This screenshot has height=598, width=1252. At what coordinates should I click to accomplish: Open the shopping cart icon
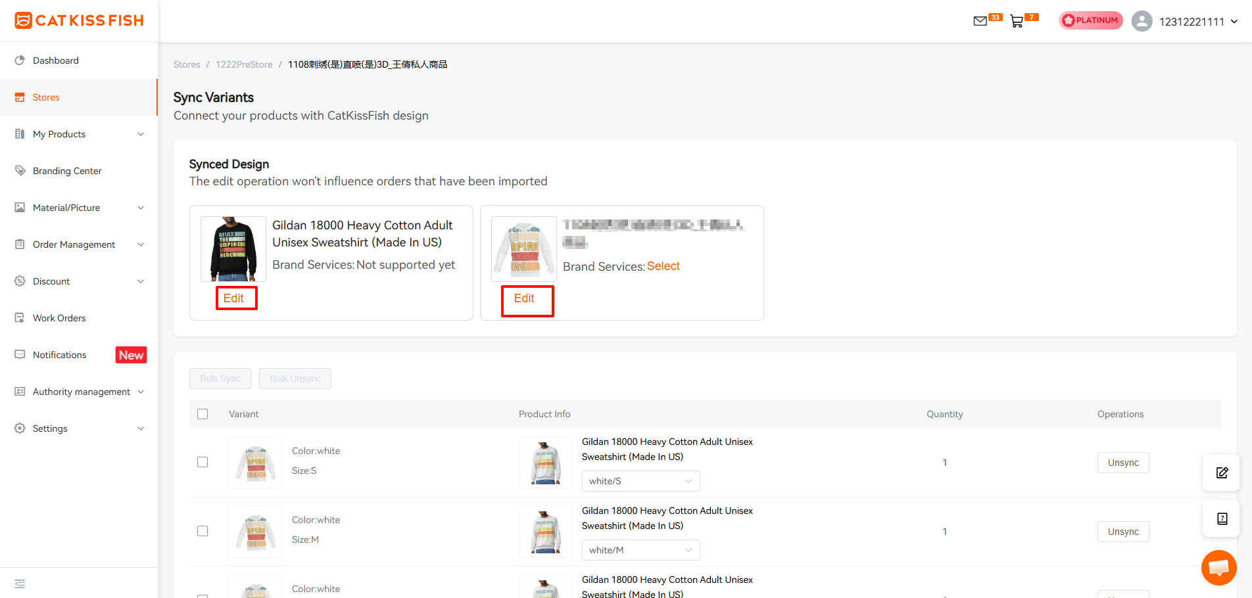coord(1017,21)
